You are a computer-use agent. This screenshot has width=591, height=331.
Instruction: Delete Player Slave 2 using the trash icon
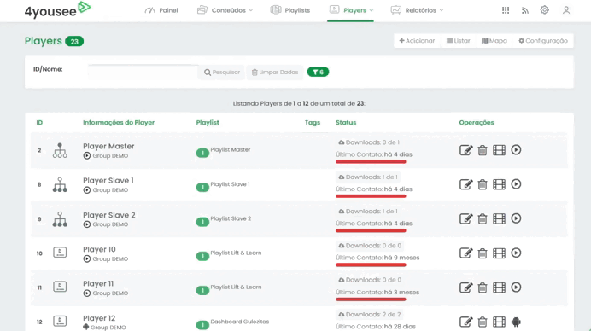click(x=483, y=218)
